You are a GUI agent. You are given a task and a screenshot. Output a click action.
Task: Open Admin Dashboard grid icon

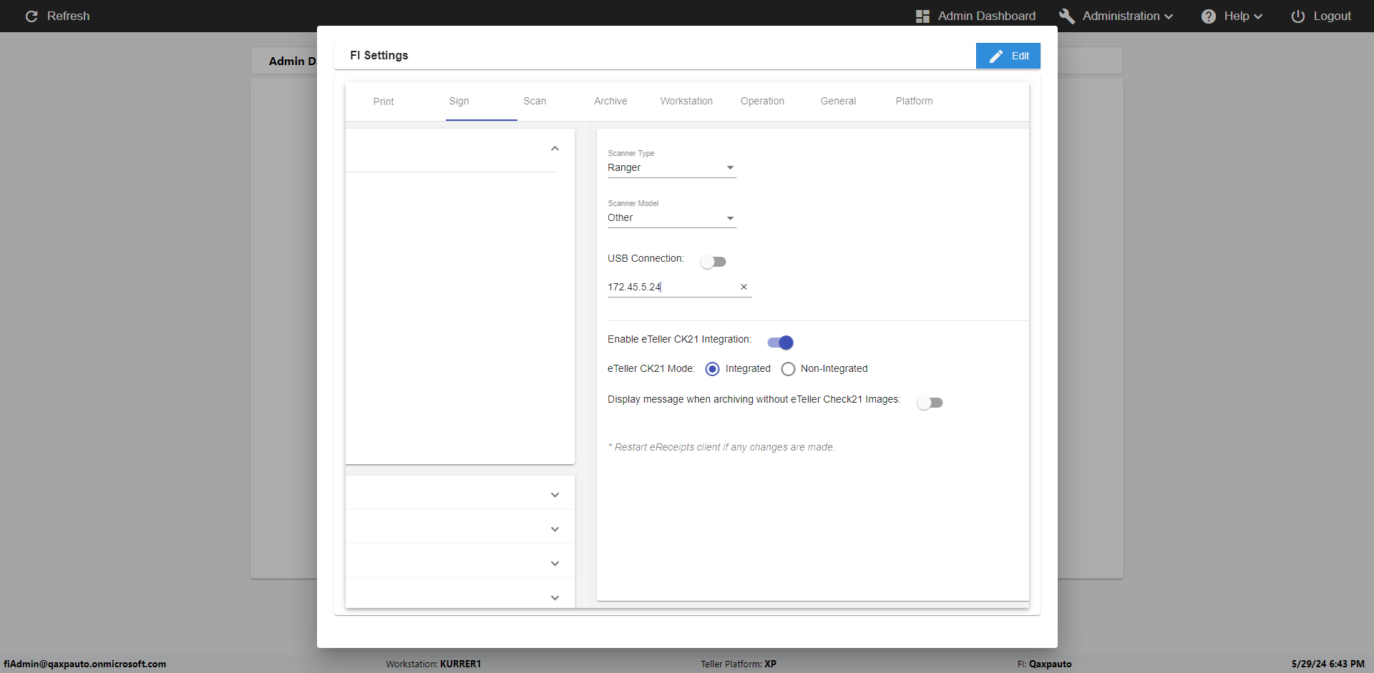(x=922, y=16)
